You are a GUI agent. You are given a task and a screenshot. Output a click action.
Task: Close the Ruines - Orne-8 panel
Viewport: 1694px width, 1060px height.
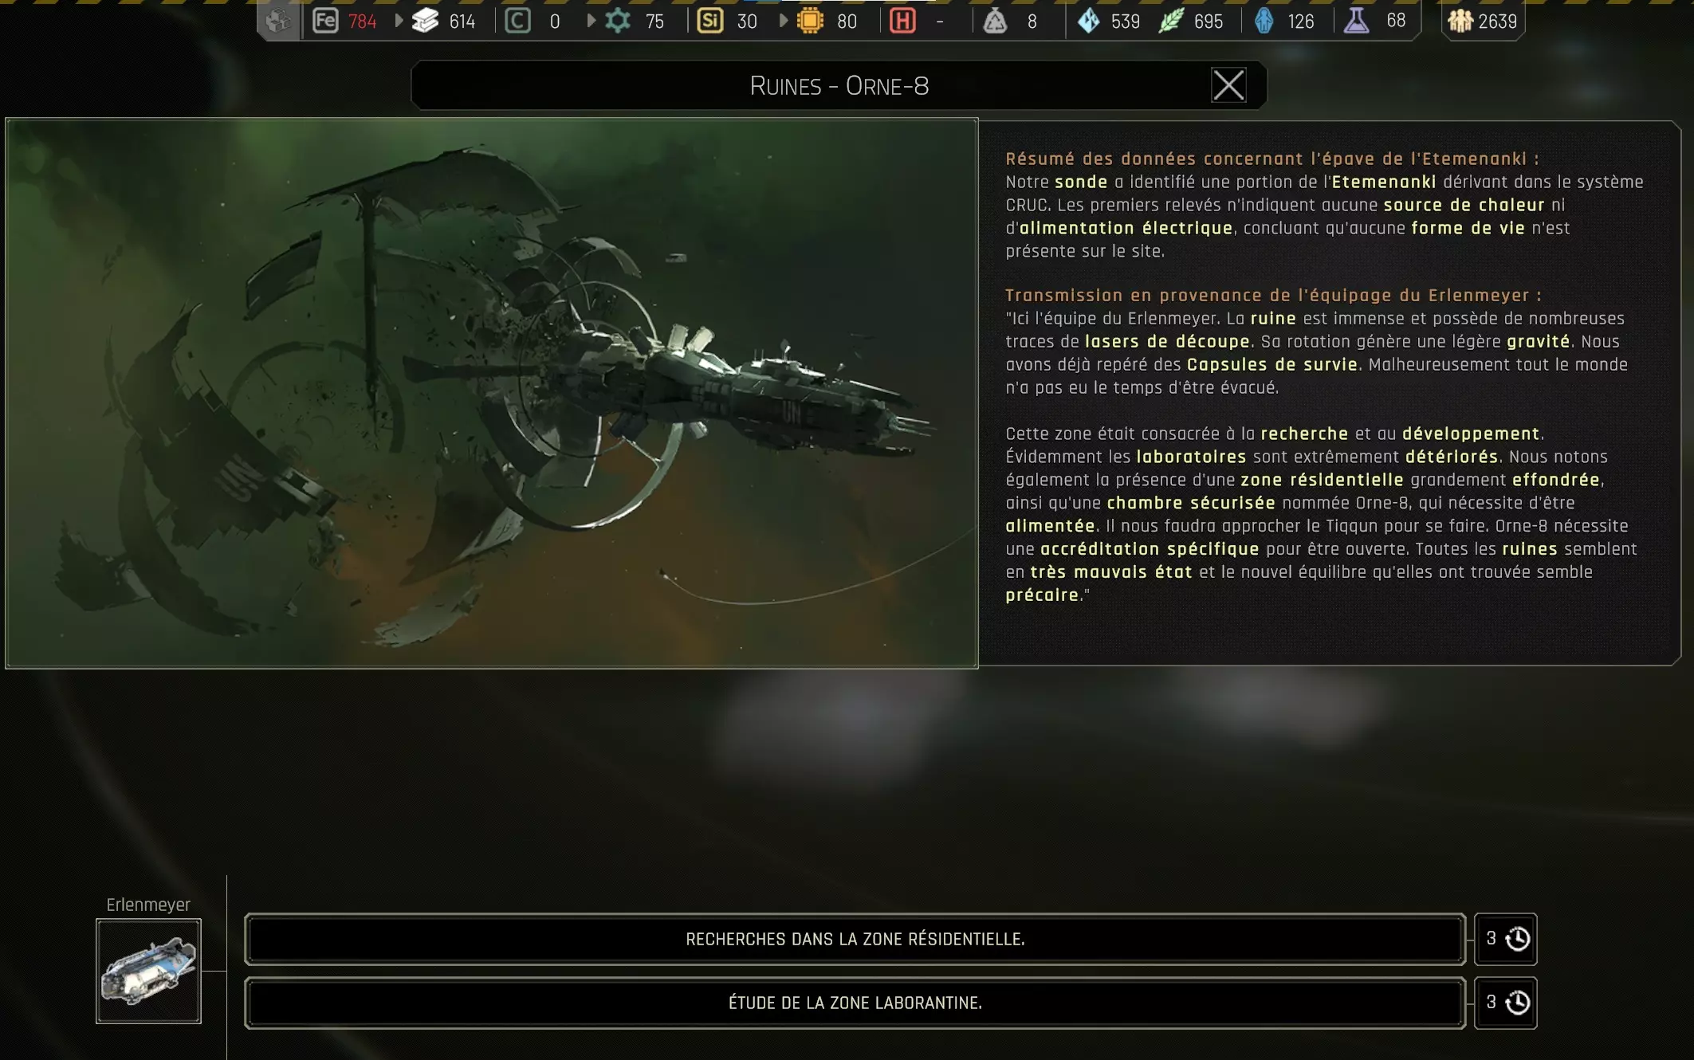(x=1228, y=85)
